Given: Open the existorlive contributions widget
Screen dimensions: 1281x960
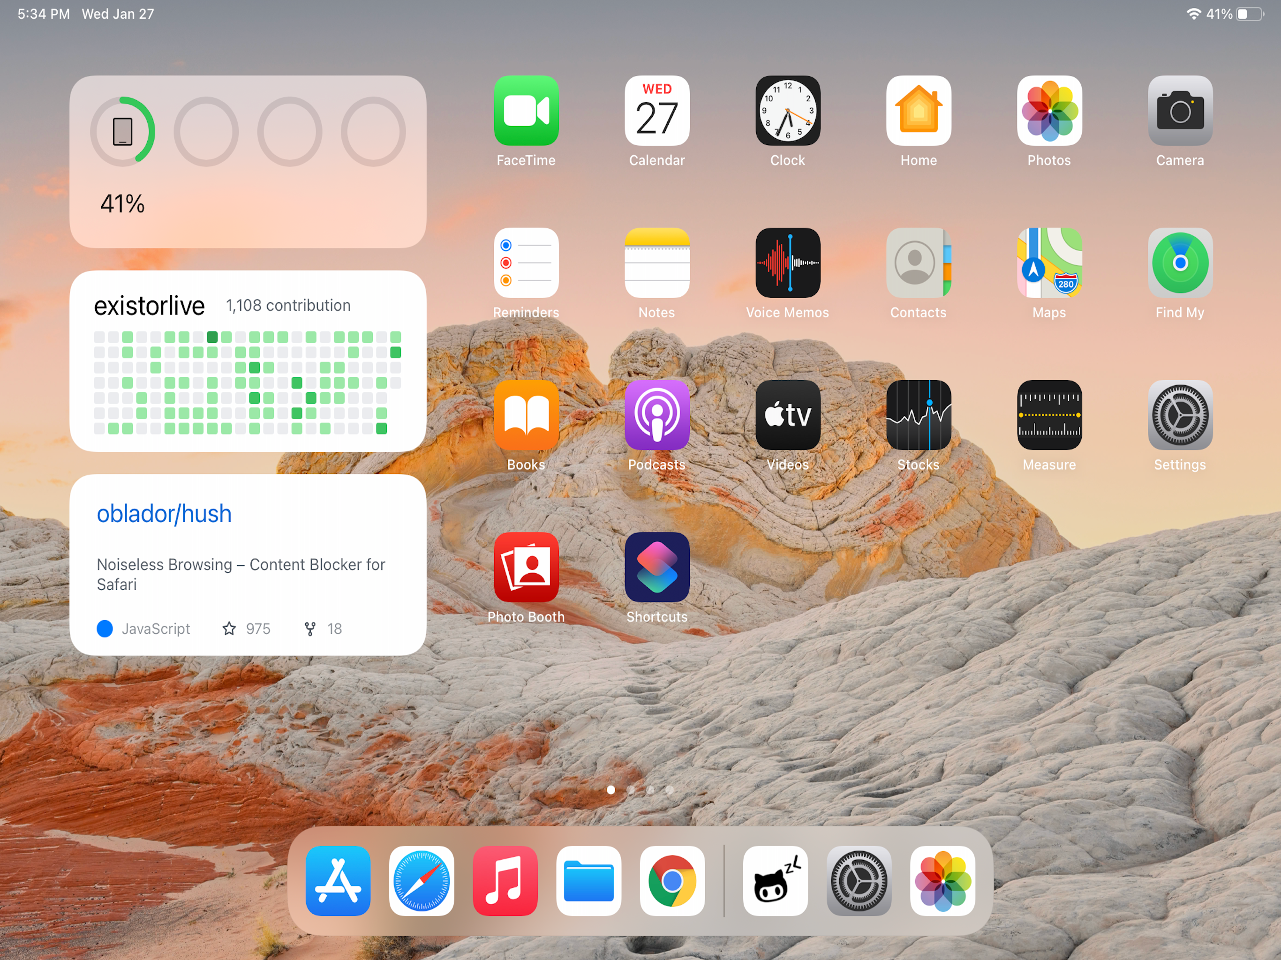Looking at the screenshot, I should click(248, 361).
